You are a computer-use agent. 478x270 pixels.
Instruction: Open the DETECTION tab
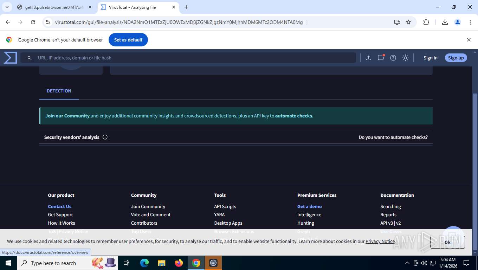tap(59, 91)
